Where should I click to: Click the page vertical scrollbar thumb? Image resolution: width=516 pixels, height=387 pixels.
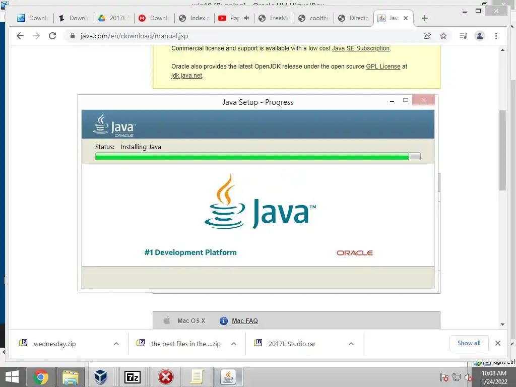coord(502,150)
